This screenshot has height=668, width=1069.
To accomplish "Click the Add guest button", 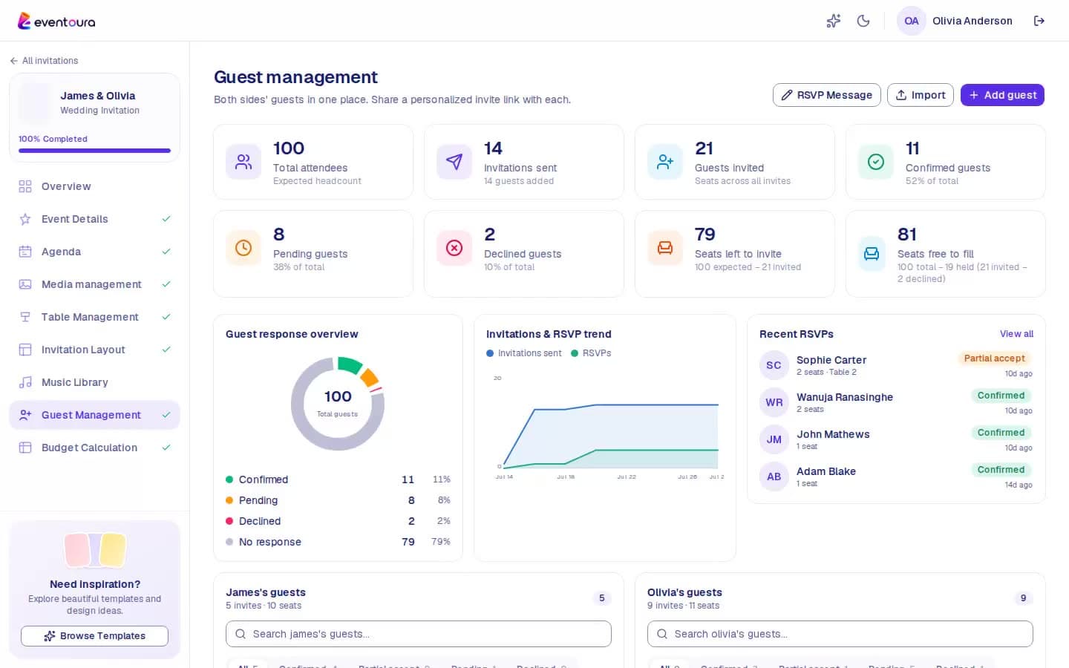I will (x=1002, y=95).
